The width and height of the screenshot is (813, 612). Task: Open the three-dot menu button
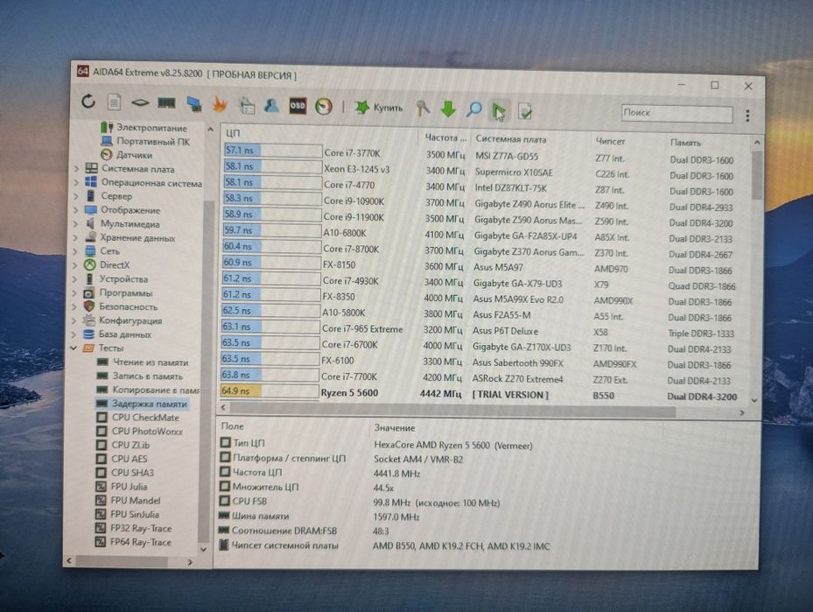point(747,116)
